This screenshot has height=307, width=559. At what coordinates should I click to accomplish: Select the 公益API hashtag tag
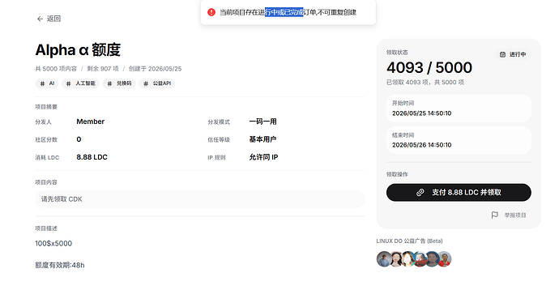pos(157,83)
